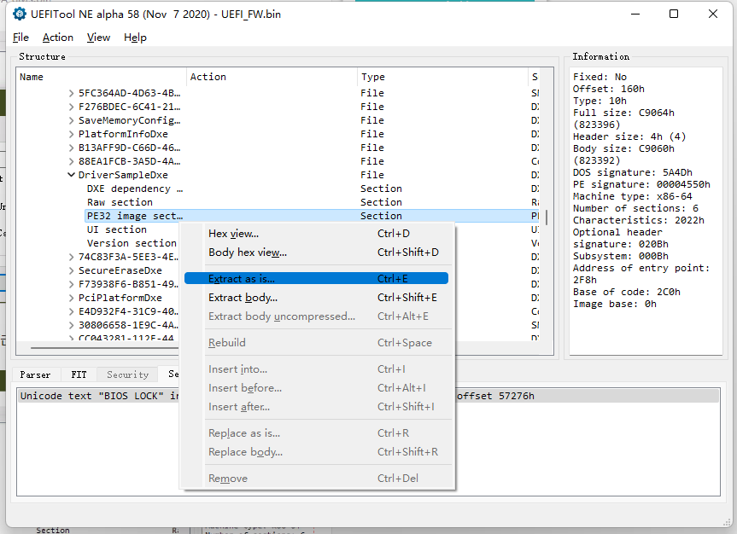The height and width of the screenshot is (534, 737).
Task: Click the structure tree vertical scrollbar thumb
Action: pos(547,218)
